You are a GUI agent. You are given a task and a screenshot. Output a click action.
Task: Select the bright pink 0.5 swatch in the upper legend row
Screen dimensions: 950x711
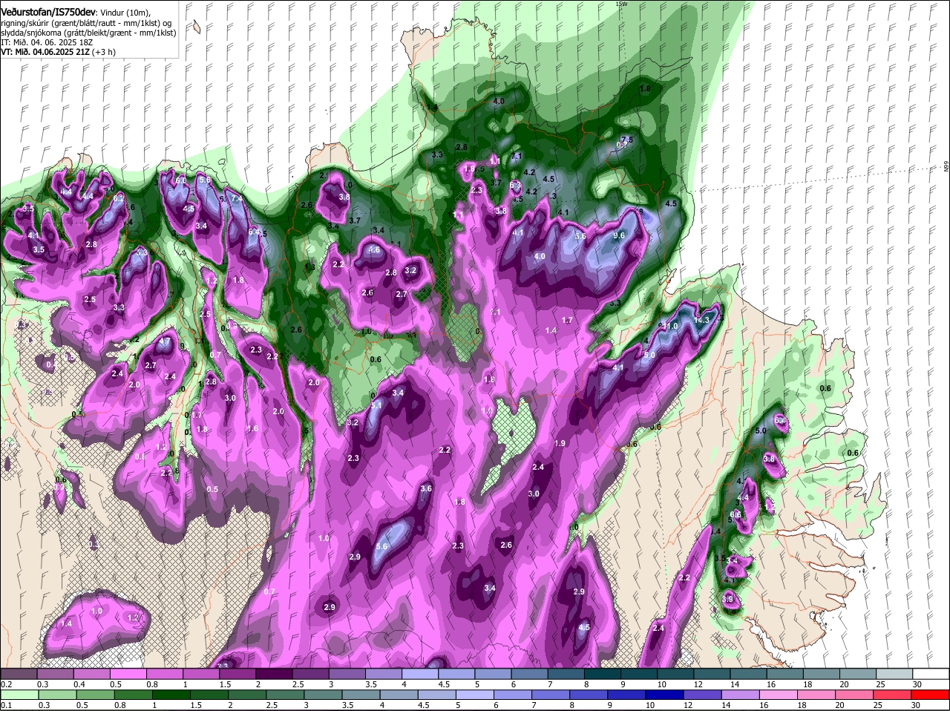pyautogui.click(x=128, y=674)
